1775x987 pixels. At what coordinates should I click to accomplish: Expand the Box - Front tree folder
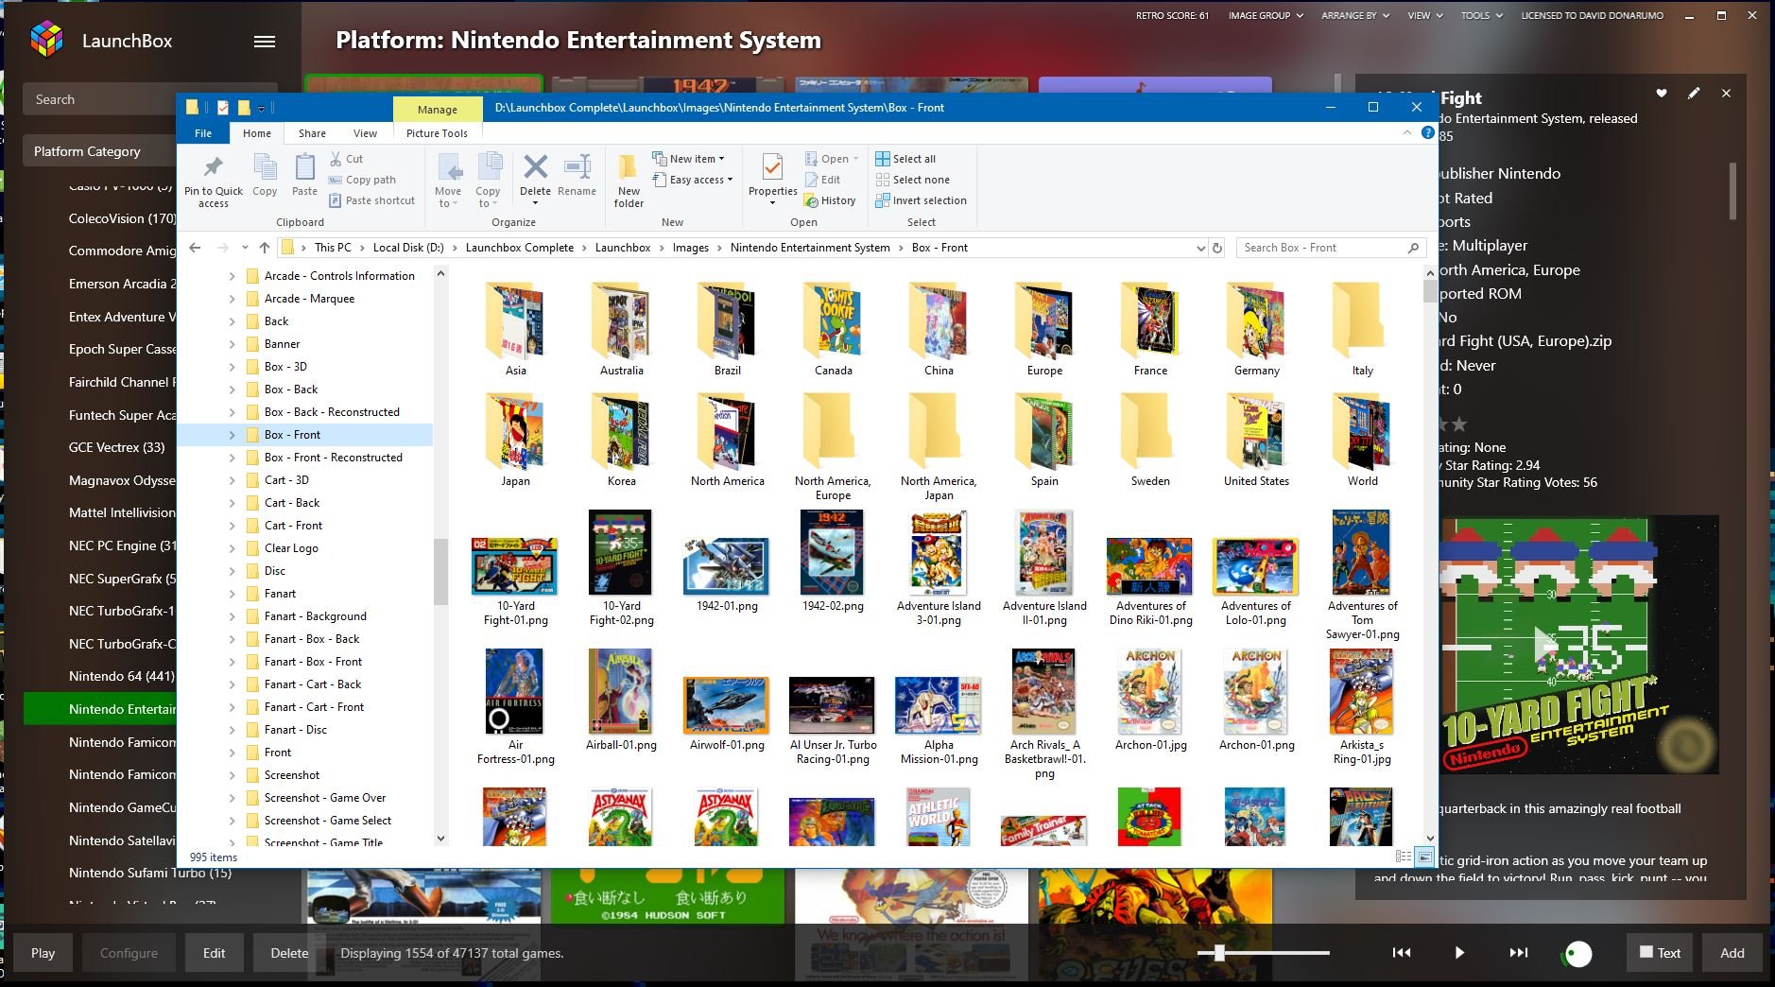coord(233,435)
